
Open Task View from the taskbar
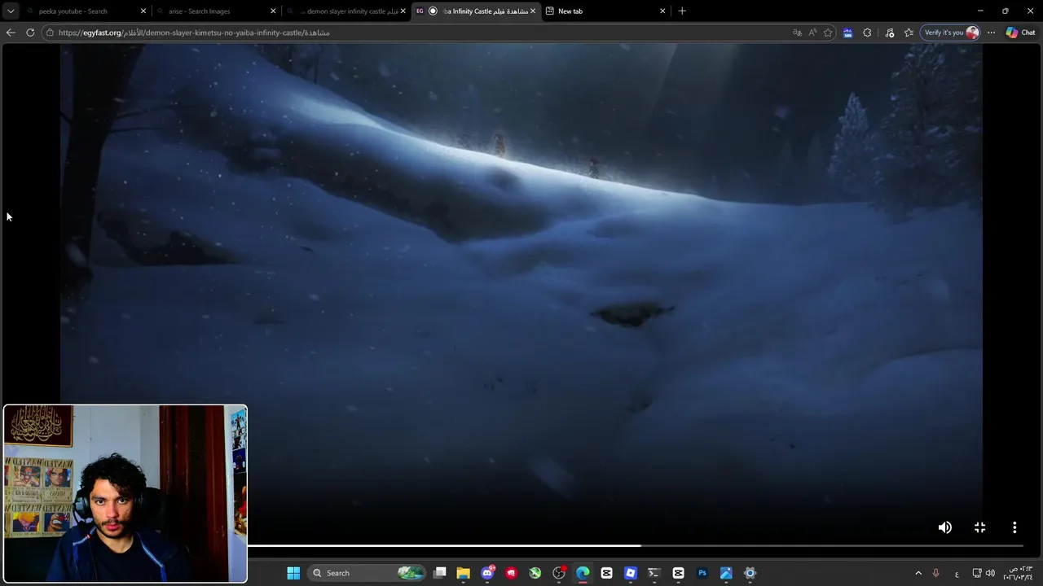click(440, 573)
